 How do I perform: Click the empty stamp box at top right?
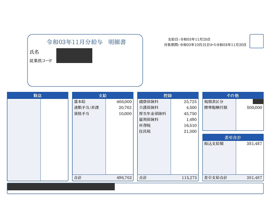(257, 41)
